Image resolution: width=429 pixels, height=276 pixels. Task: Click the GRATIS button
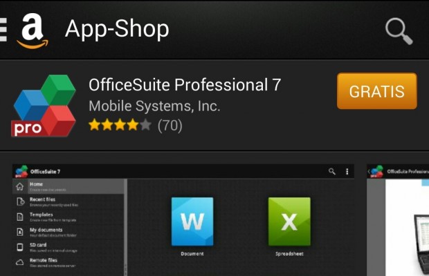coord(377,91)
